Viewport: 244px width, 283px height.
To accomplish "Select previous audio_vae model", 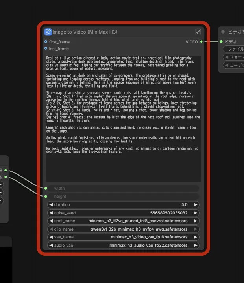I will point(51,245).
